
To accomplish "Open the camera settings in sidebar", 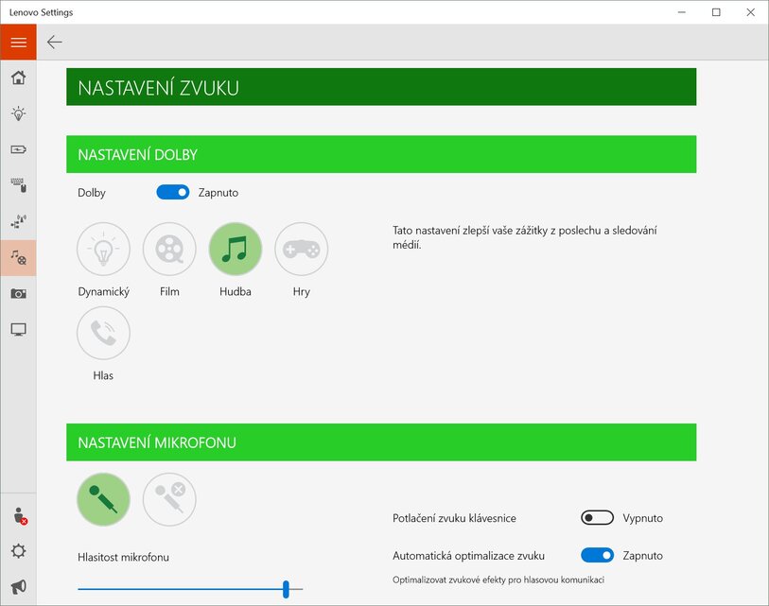I will (18, 293).
